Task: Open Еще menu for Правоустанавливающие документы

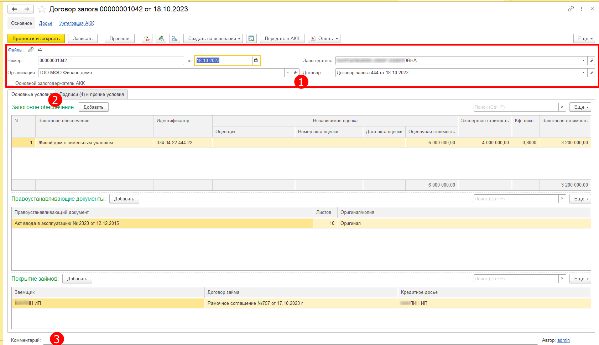Action: pyautogui.click(x=580, y=199)
